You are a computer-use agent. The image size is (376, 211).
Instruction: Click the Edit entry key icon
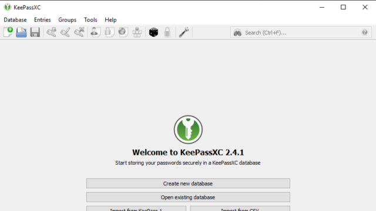click(65, 32)
